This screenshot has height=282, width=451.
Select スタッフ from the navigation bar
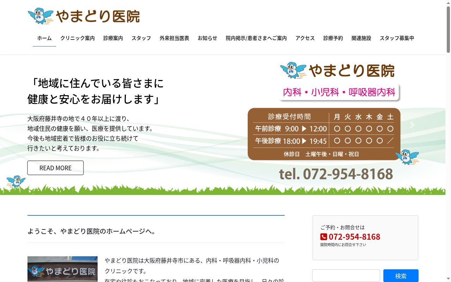pyautogui.click(x=141, y=38)
